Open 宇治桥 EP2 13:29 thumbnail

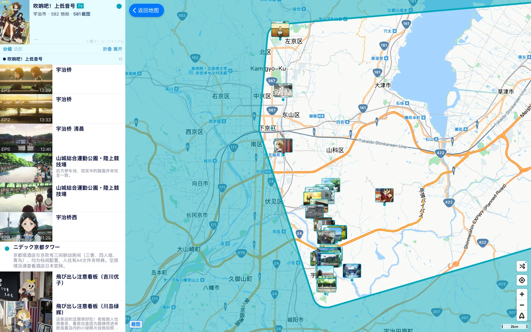[x=26, y=79]
